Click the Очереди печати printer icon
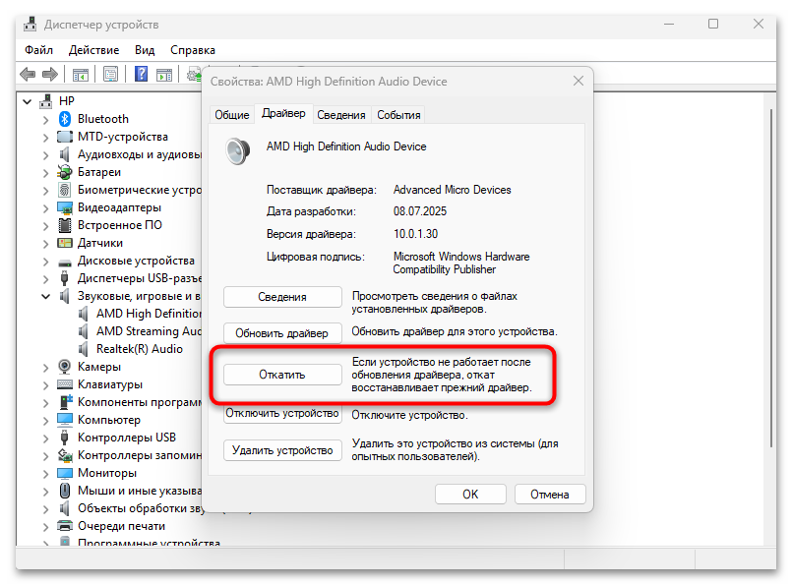 (x=65, y=525)
